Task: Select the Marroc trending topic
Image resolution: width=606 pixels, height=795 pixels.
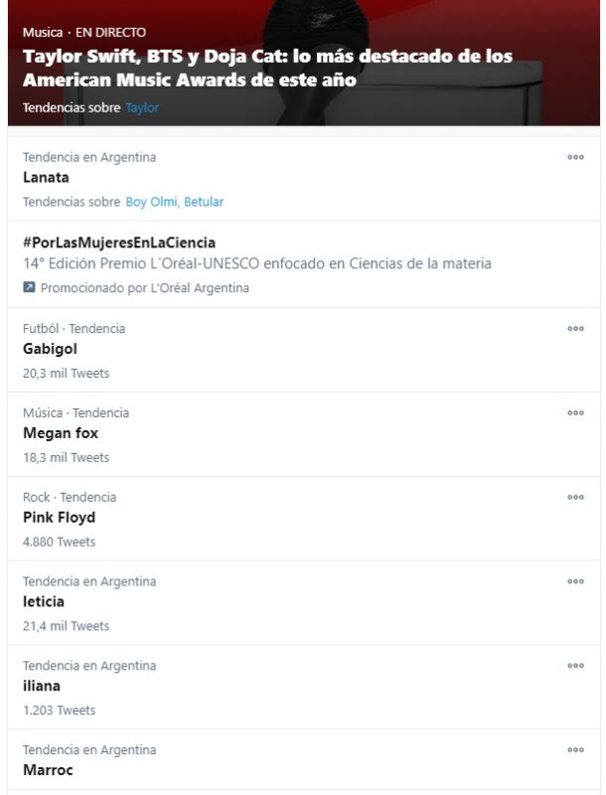Action: coord(48,770)
